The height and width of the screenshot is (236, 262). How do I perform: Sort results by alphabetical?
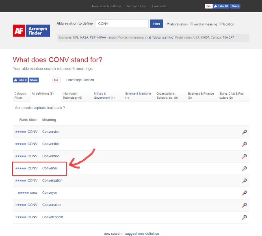click(43, 108)
